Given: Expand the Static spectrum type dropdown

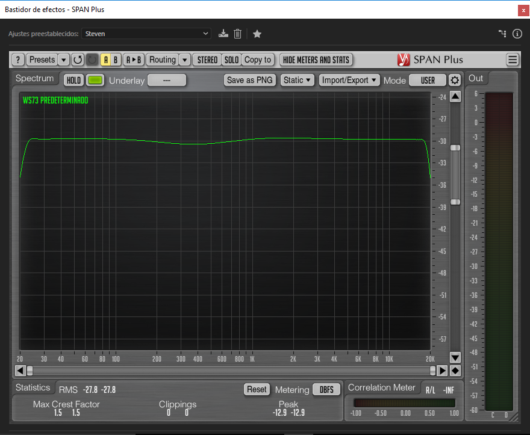Looking at the screenshot, I should (x=298, y=80).
